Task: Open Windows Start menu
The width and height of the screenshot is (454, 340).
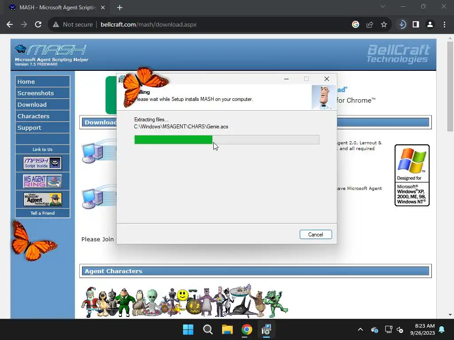Action: (x=188, y=329)
